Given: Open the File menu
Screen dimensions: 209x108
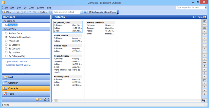Looking at the screenshot, I should pos(6,8).
